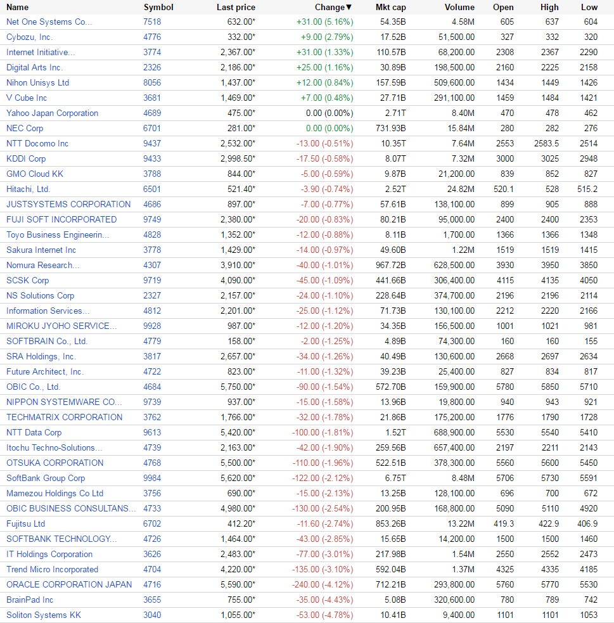
Task: Open Cybozu, Inc. stock page
Action: tap(29, 37)
